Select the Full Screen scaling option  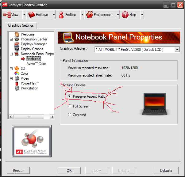(70, 106)
